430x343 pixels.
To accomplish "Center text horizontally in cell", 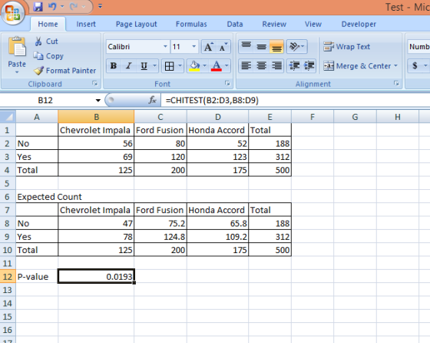I will [x=261, y=66].
